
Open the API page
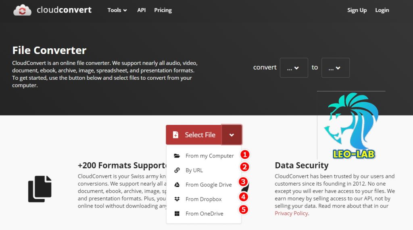pyautogui.click(x=142, y=10)
